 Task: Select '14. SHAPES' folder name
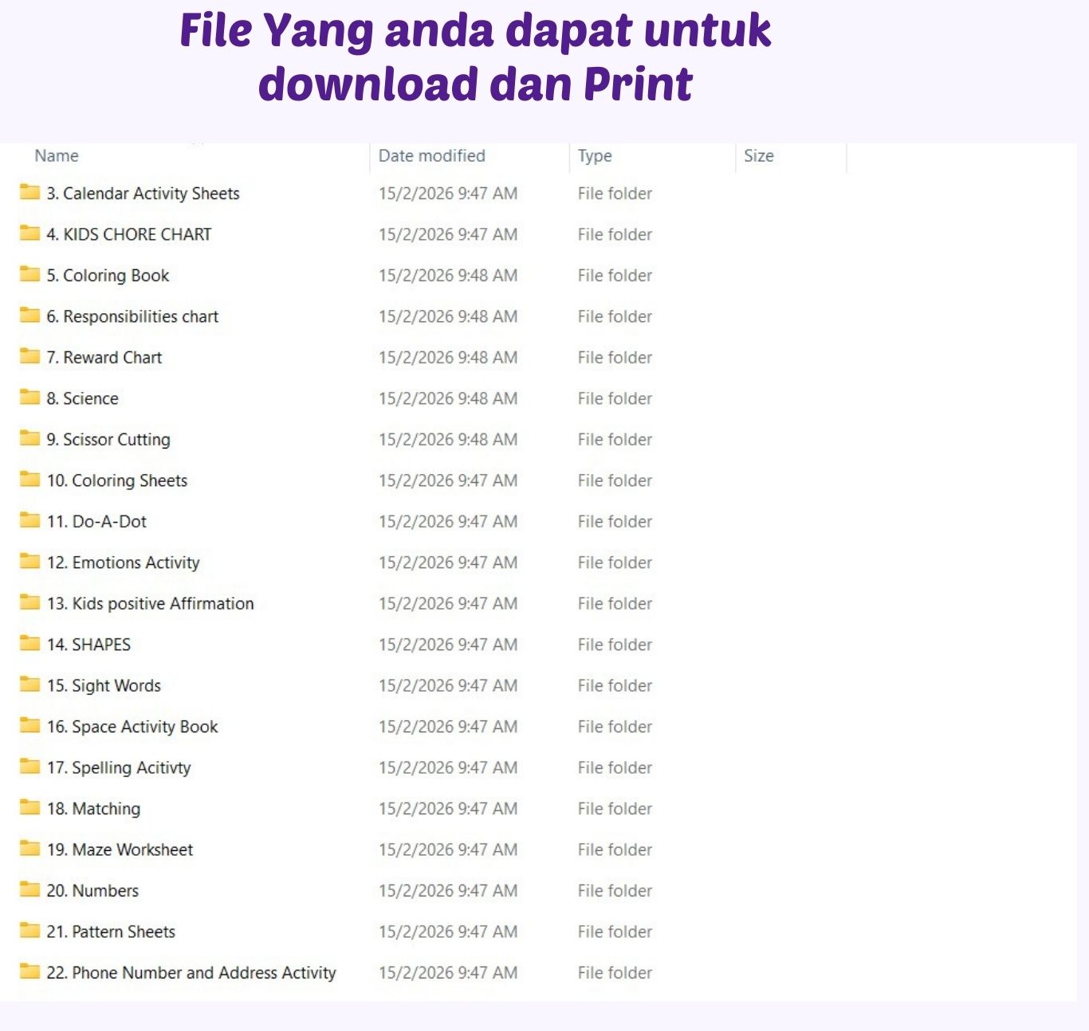(x=89, y=645)
